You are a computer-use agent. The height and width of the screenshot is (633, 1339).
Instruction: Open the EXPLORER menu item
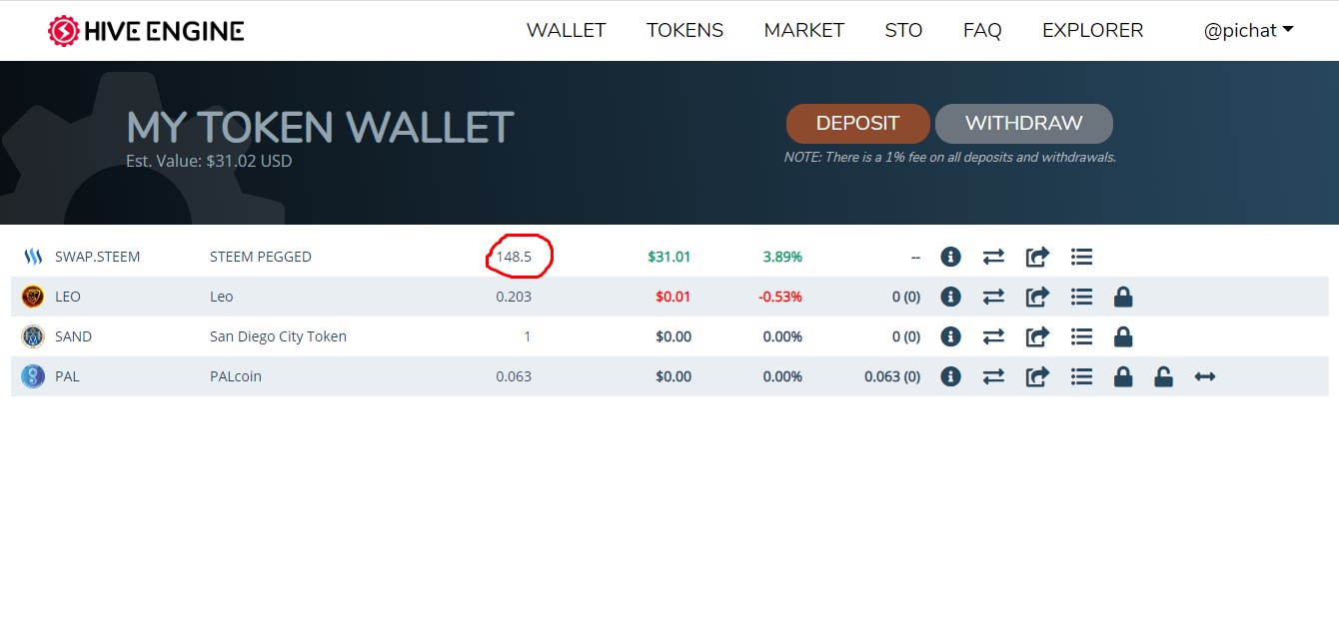point(1092,30)
